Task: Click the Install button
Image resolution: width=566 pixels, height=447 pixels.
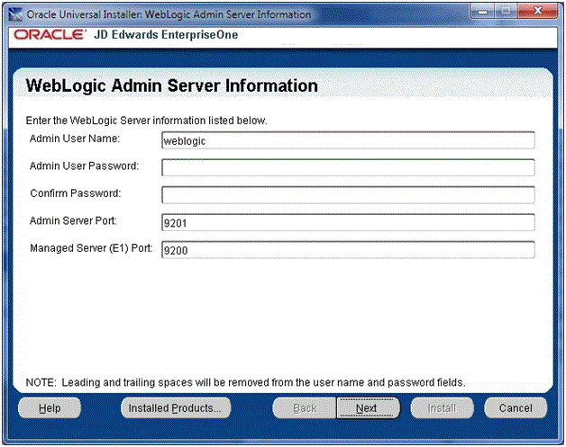Action: pyautogui.click(x=442, y=408)
